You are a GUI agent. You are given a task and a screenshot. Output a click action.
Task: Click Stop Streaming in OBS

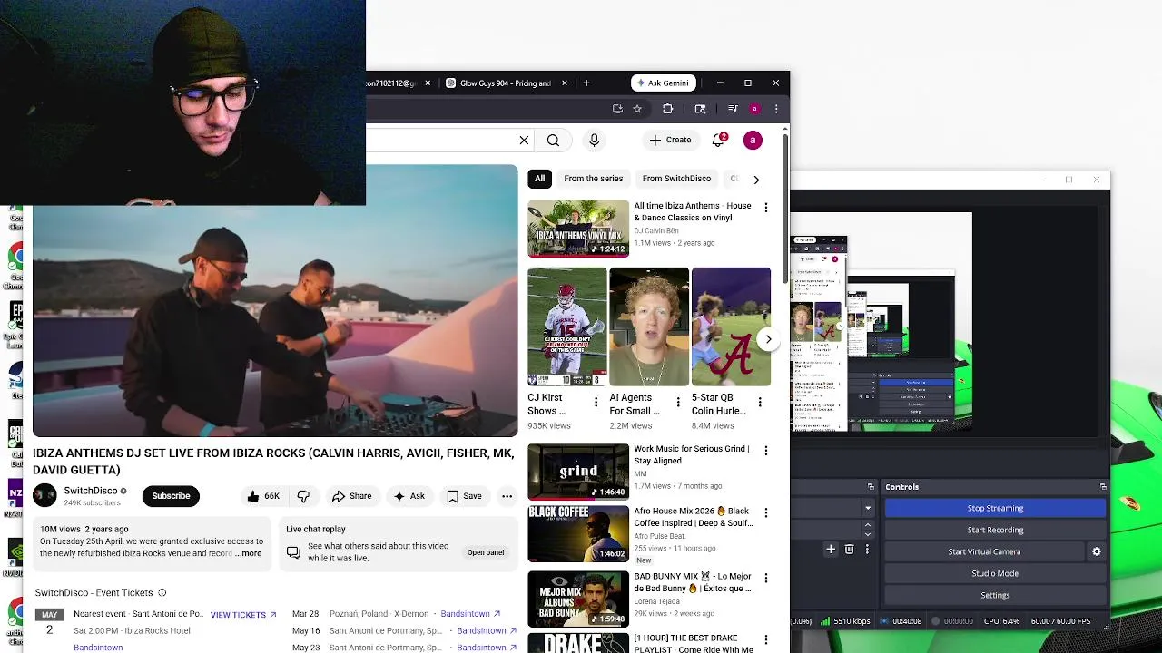pos(995,508)
